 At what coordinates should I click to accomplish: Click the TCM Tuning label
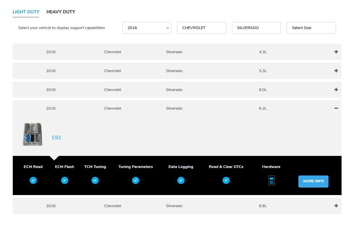coord(95,167)
